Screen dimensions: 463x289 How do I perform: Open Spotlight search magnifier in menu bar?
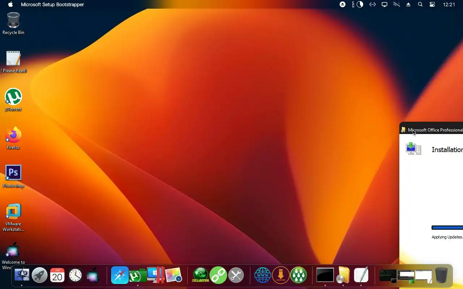point(420,4)
